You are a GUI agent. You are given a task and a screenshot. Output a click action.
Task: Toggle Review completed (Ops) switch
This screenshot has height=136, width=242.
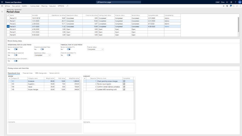click(x=16, y=49)
